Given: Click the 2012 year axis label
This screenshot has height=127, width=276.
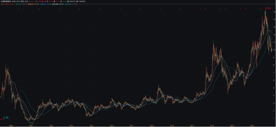Looking at the screenshot, I should click(91, 126).
